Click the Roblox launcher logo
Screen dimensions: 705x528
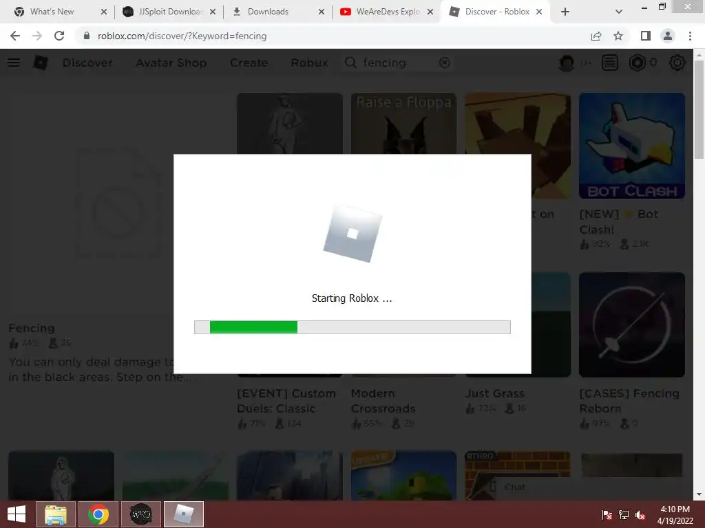[352, 234]
